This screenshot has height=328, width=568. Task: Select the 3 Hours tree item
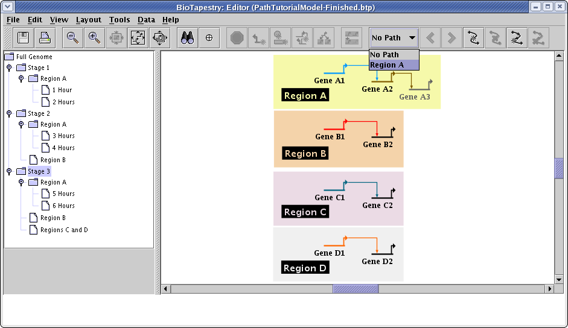click(x=63, y=136)
